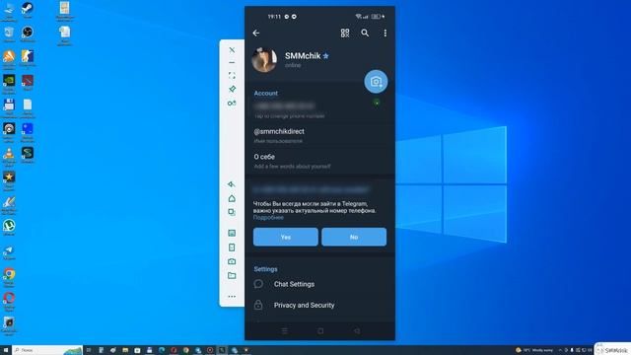Screen dimensions: 631x355
Task: Open search via the magnifier icon in Telegram
Action: coord(365,33)
